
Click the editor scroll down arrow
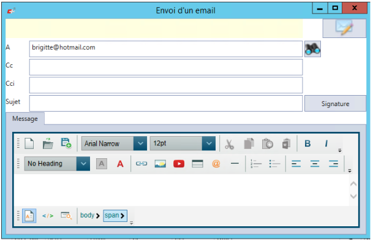coord(353,196)
